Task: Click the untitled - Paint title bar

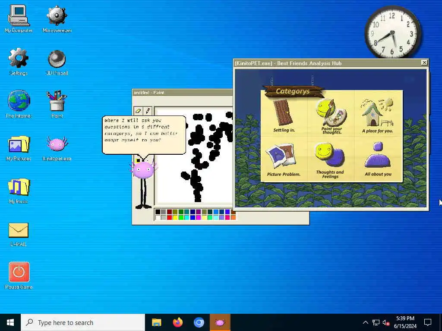Action: (183, 92)
